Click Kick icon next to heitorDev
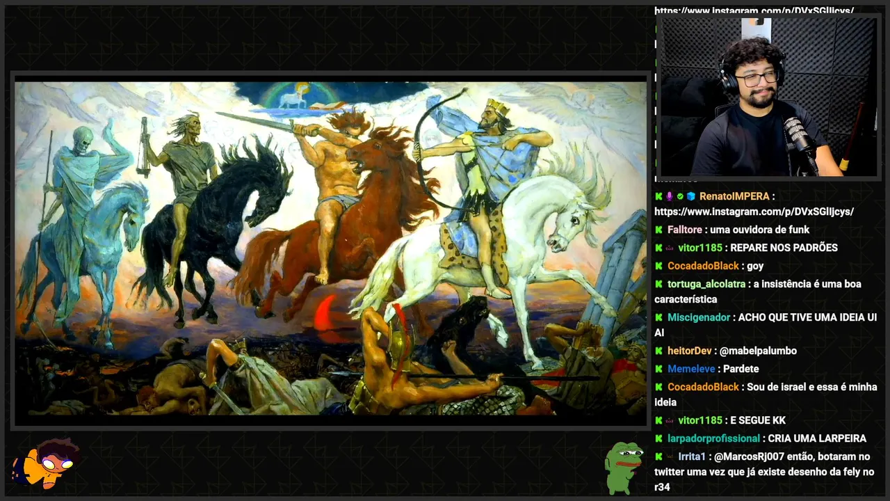Viewport: 890px width, 501px height. coord(658,351)
